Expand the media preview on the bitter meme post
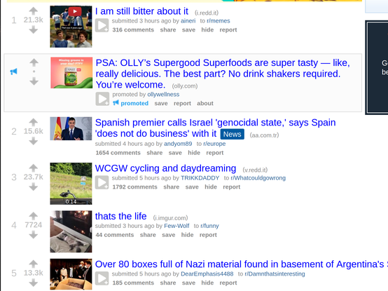This screenshot has height=291, width=388. pyautogui.click(x=102, y=25)
